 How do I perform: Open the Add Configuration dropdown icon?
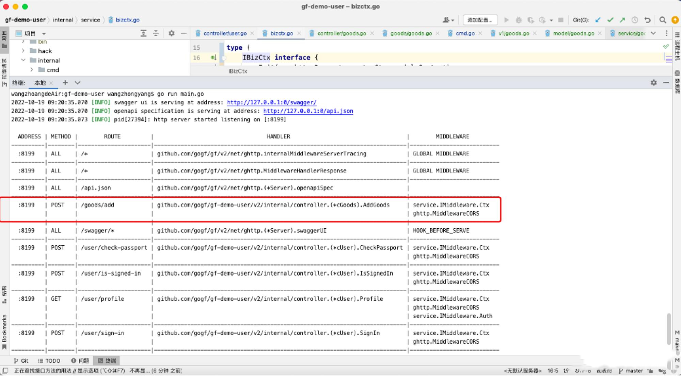pyautogui.click(x=480, y=19)
